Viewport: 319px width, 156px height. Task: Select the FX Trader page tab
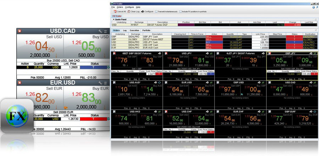pyautogui.click(x=117, y=16)
